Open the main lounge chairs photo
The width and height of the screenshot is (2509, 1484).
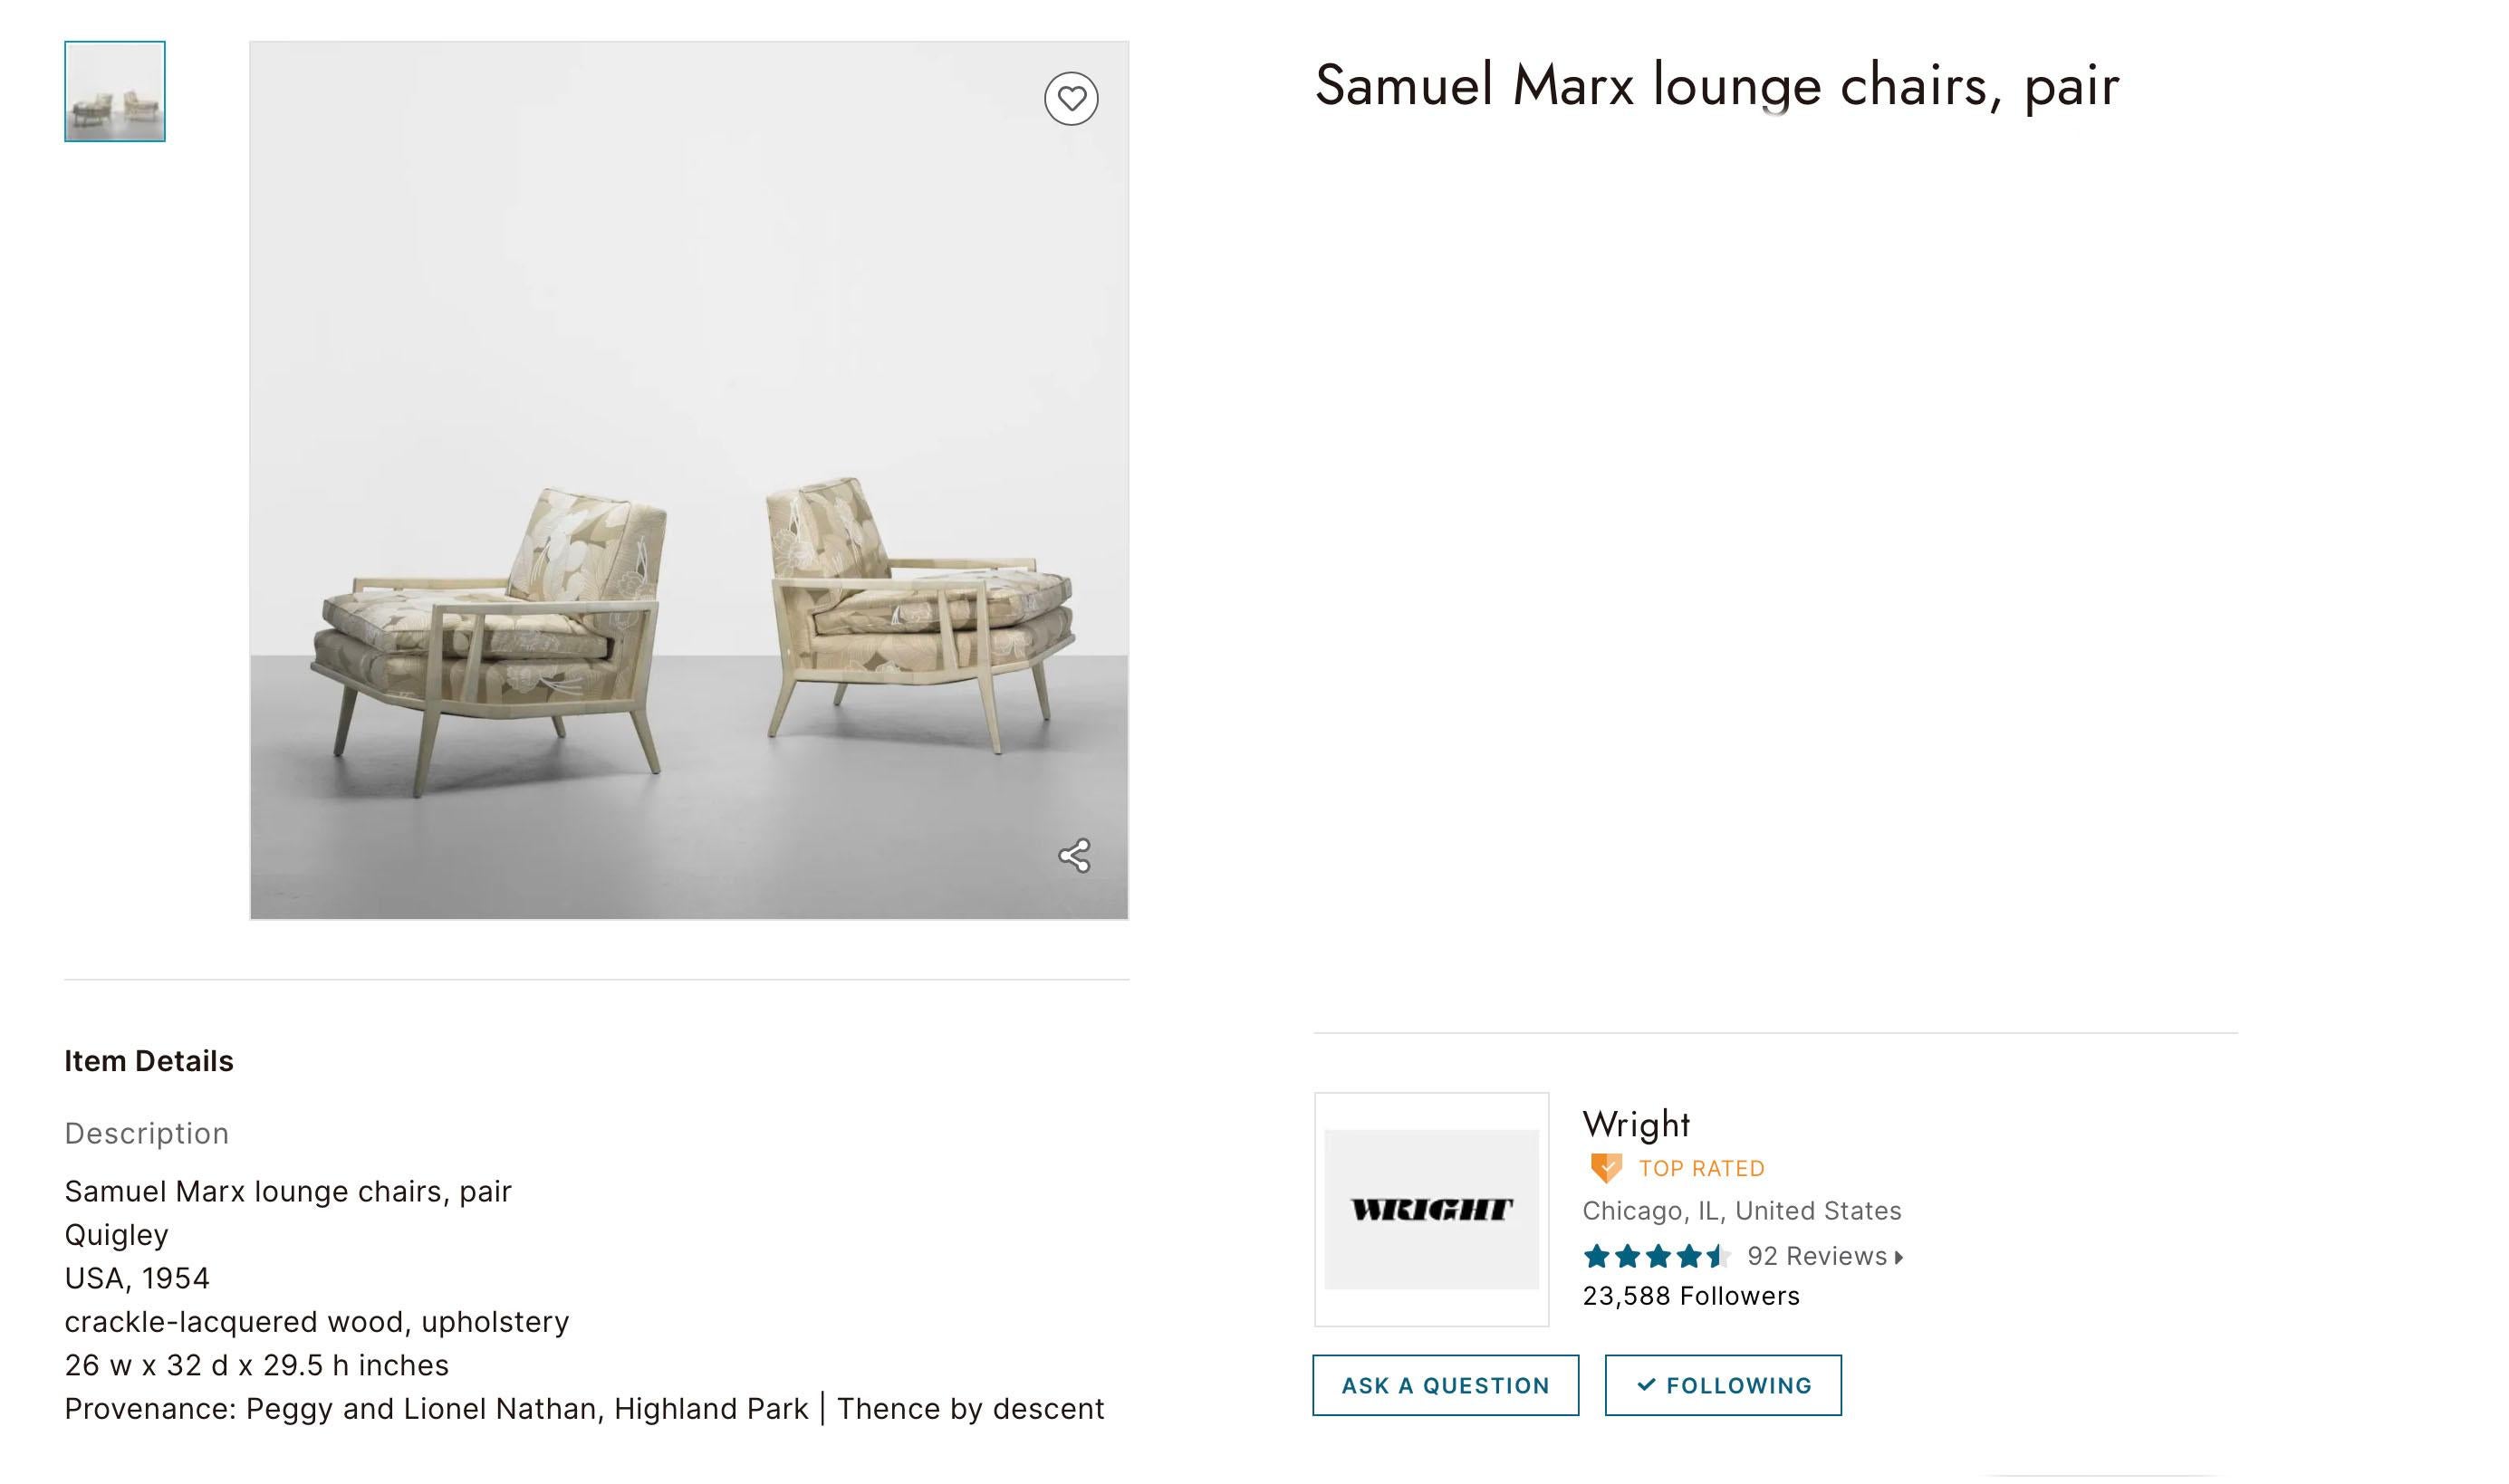[689, 480]
